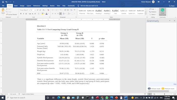The height and width of the screenshot is (100, 177).
Task: Click the Grow Font icon
Action: (38, 10)
